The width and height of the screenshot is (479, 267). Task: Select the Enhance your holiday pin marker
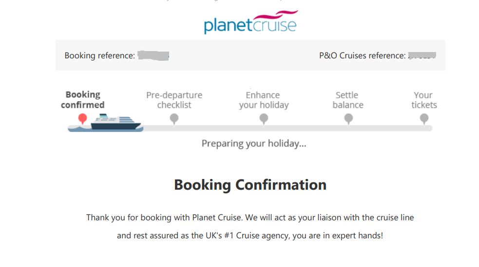(x=264, y=118)
